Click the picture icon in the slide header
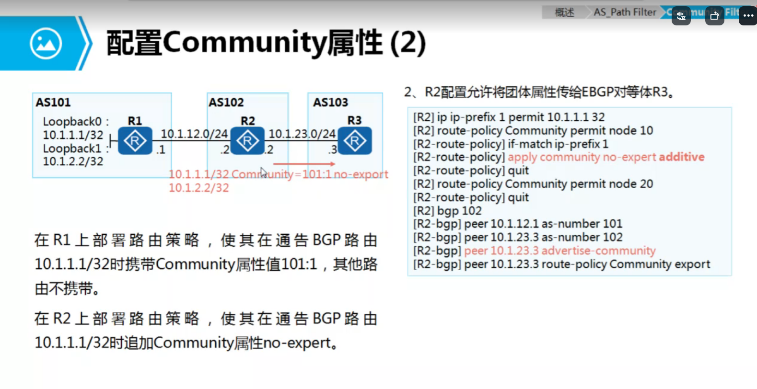Viewport: 757px width, 389px height. (x=46, y=44)
